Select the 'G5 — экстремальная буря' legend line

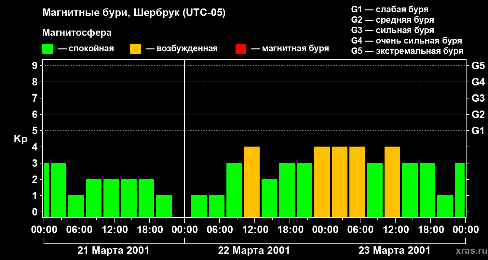coord(407,51)
